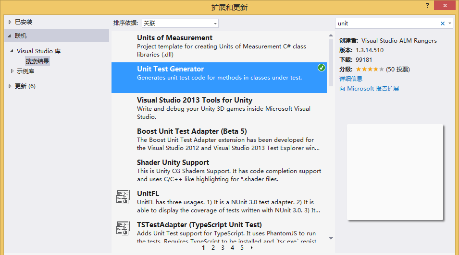
Task: Go to results page 1
Action: pos(203,248)
